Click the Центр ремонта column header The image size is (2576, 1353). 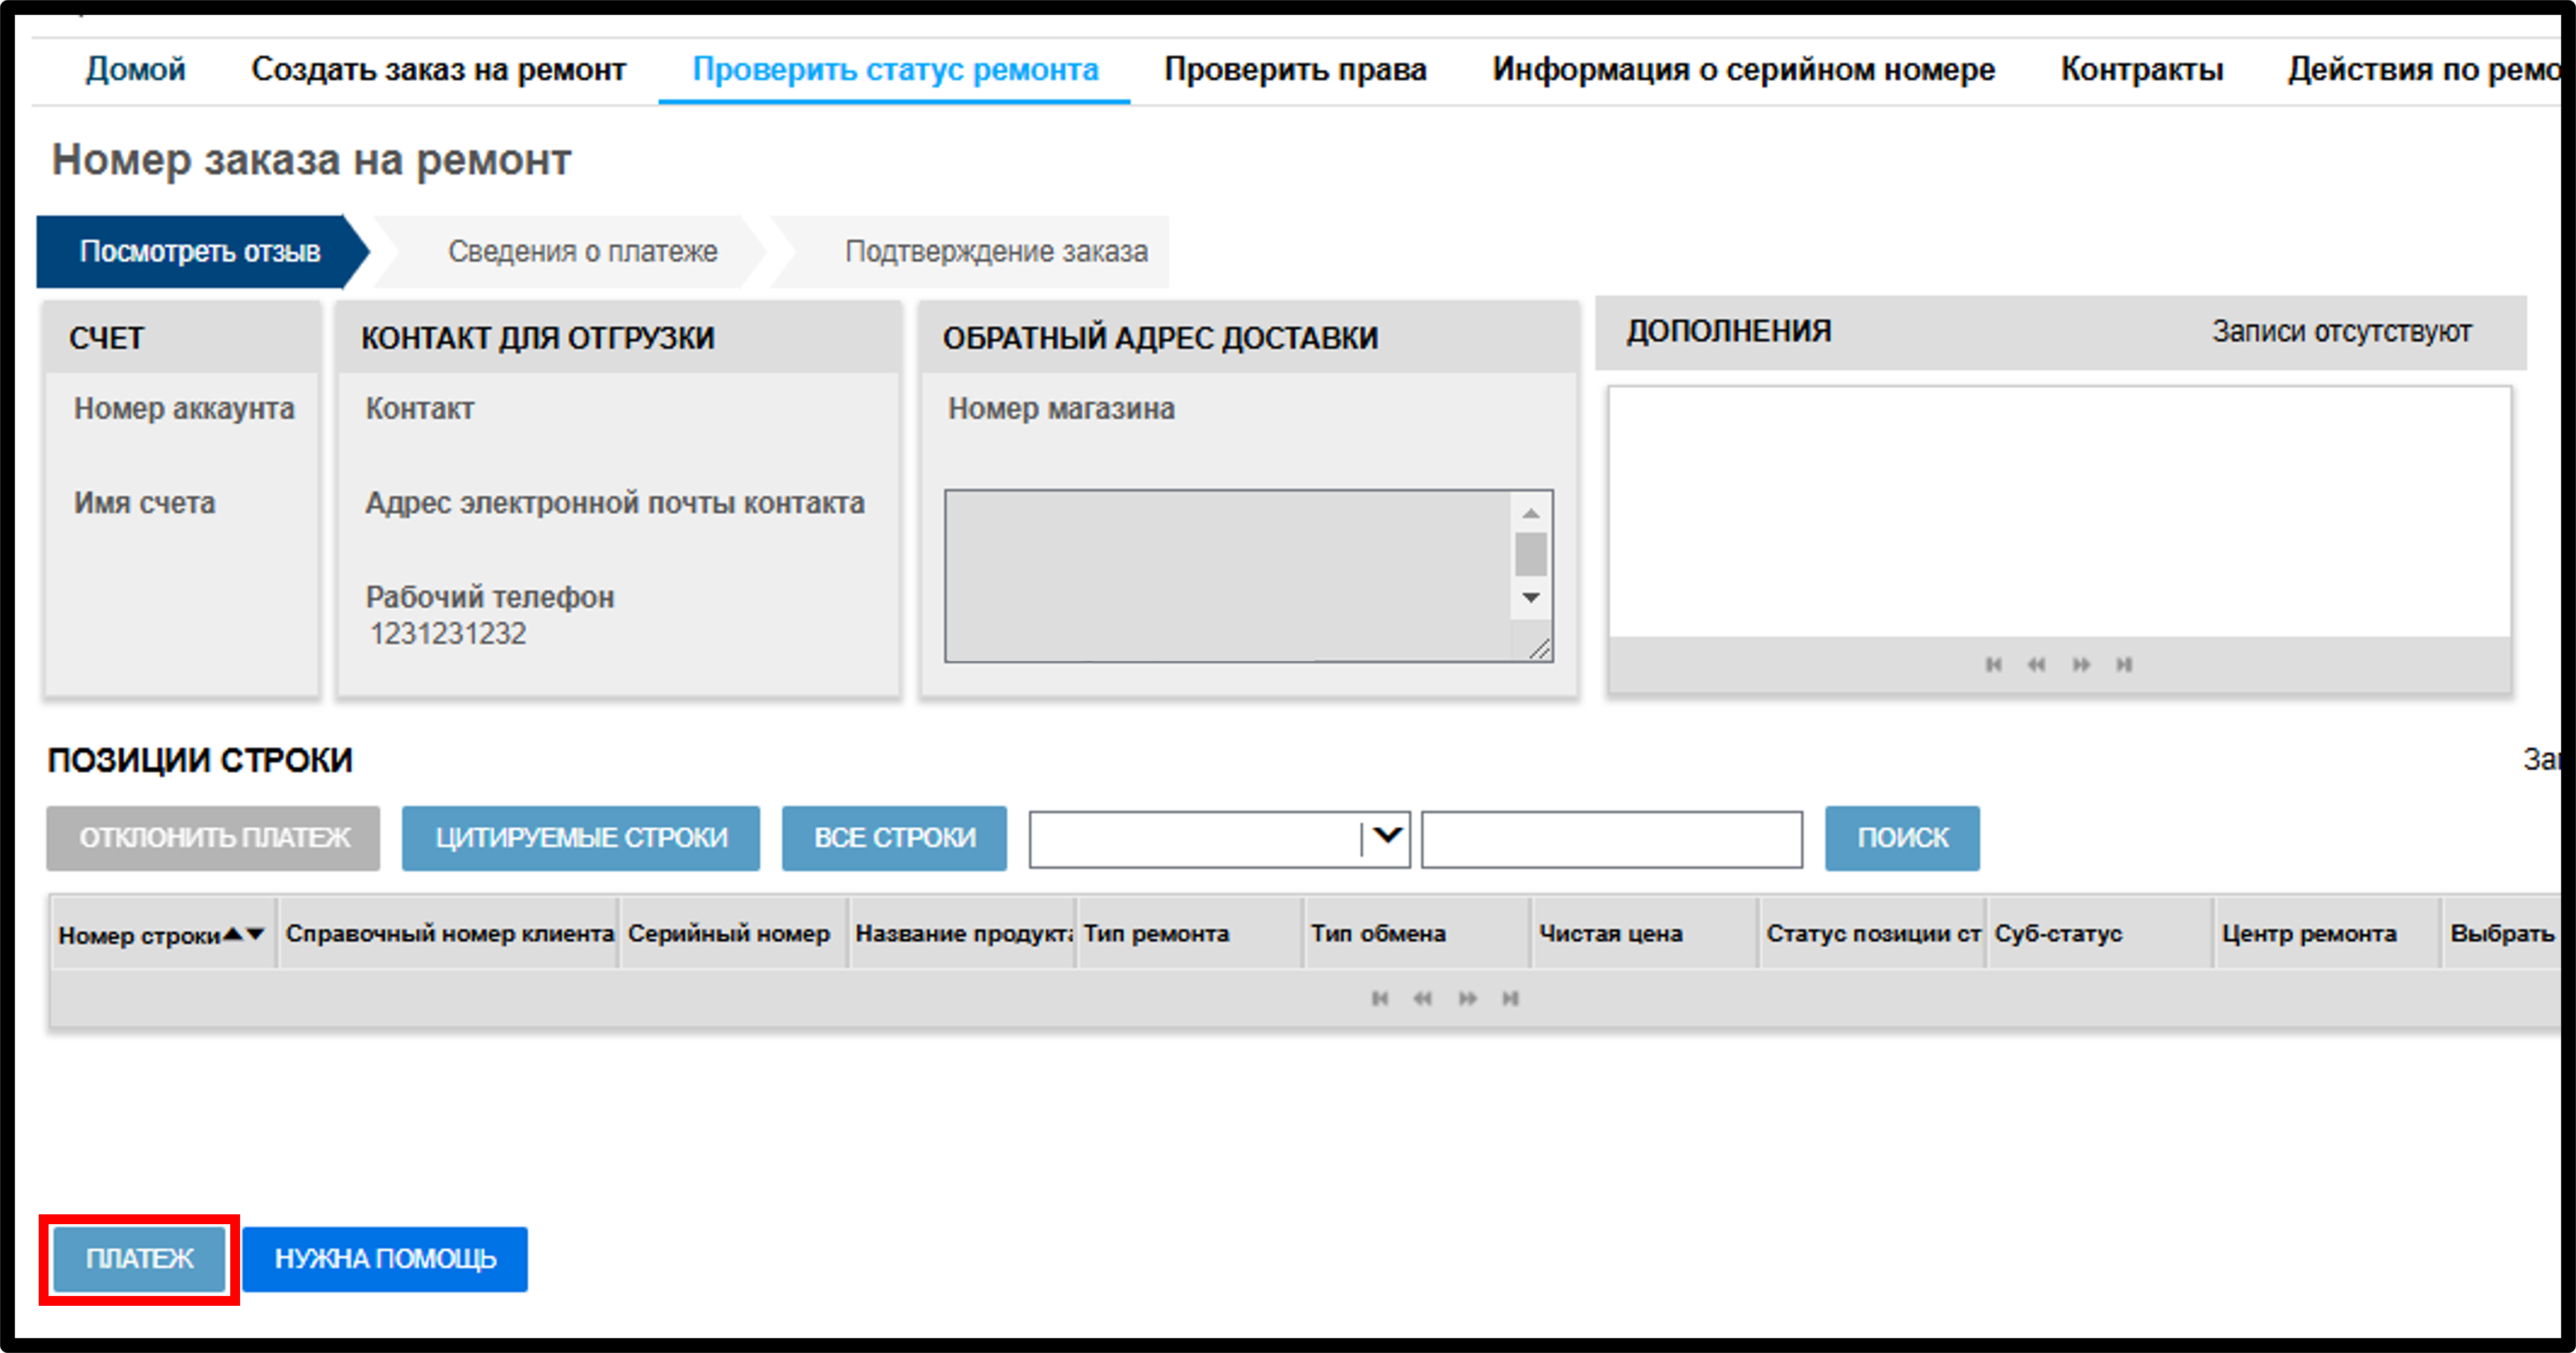click(x=2328, y=933)
